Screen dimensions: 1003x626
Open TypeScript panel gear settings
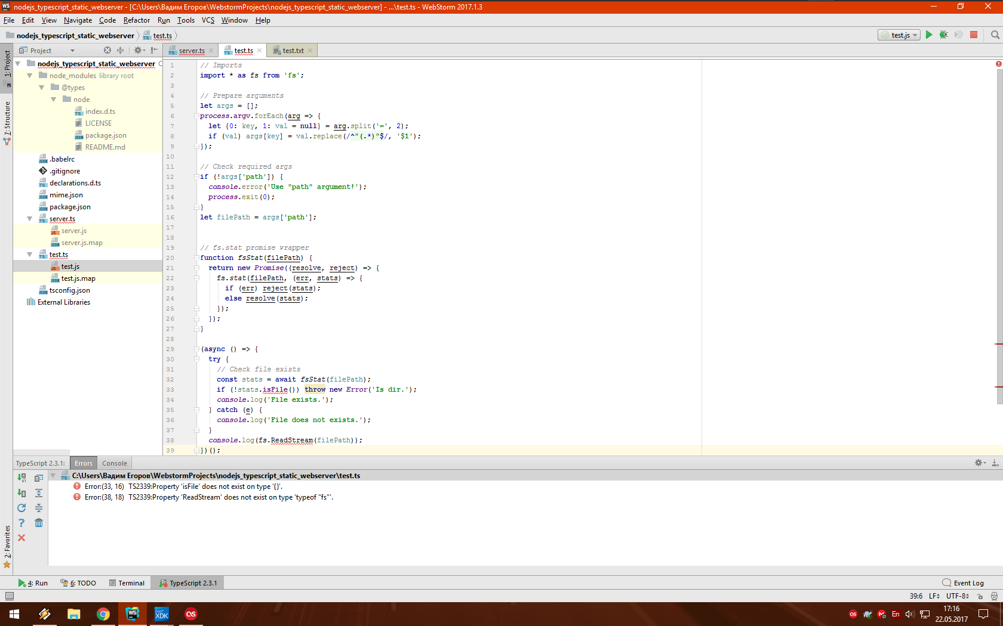coord(980,463)
